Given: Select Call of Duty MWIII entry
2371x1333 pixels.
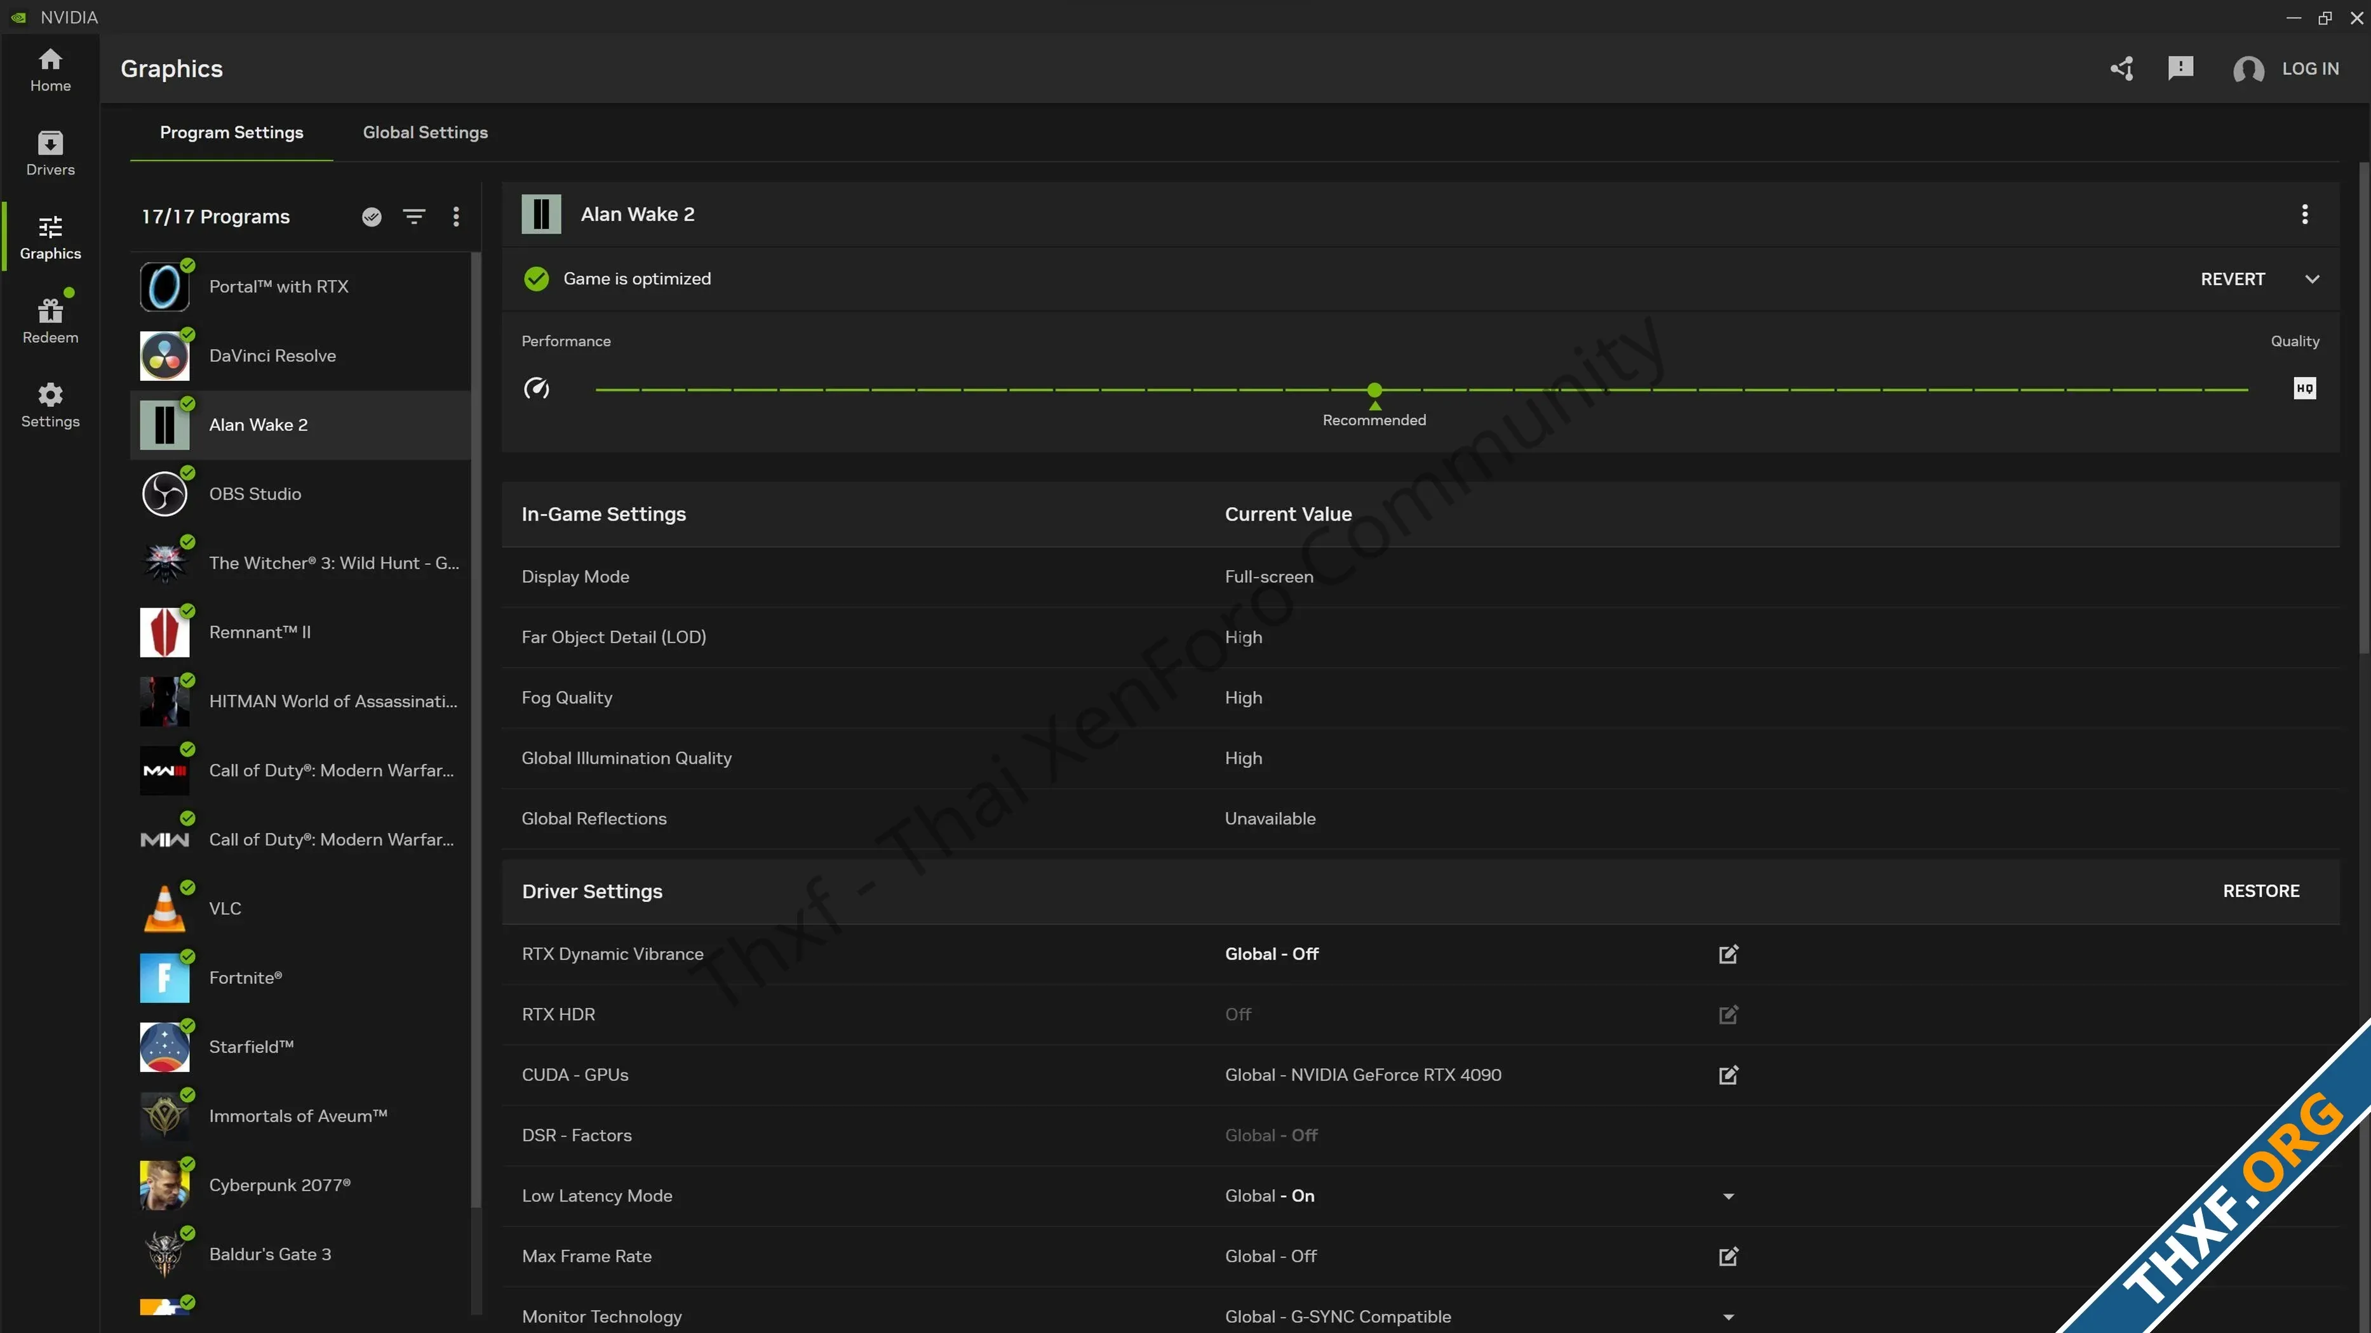Looking at the screenshot, I should 301,771.
